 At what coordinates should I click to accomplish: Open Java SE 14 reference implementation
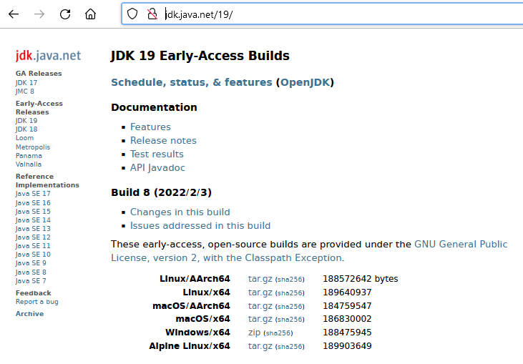coord(33,220)
